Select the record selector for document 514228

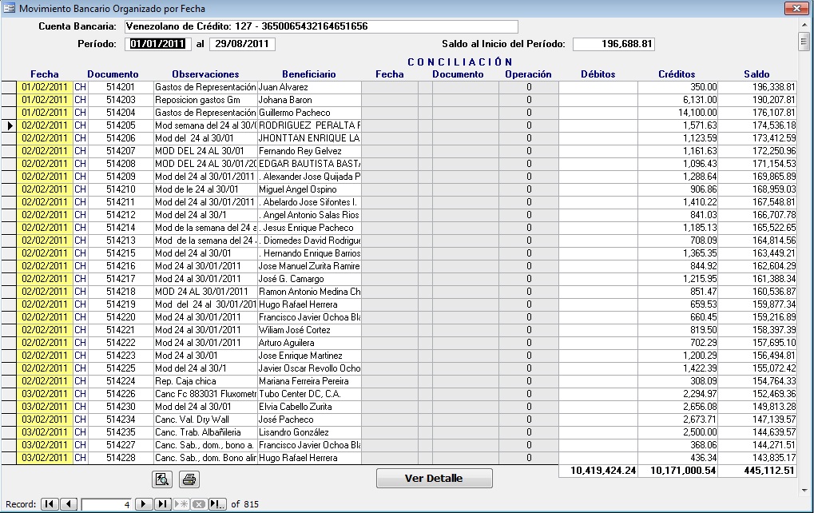[9, 458]
